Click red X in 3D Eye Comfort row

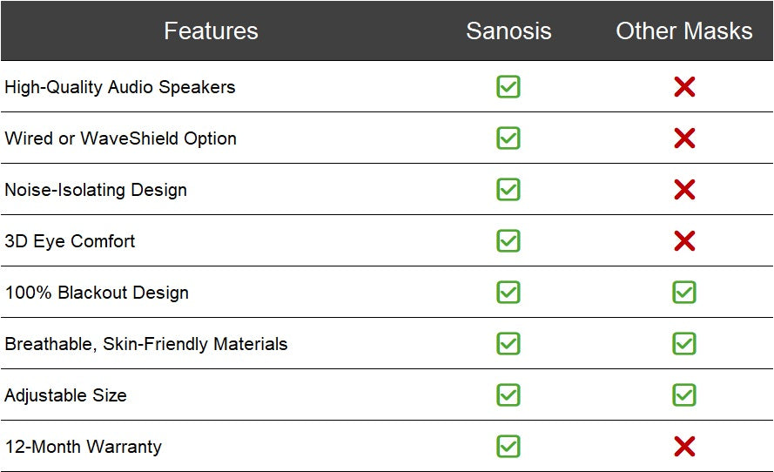point(684,240)
